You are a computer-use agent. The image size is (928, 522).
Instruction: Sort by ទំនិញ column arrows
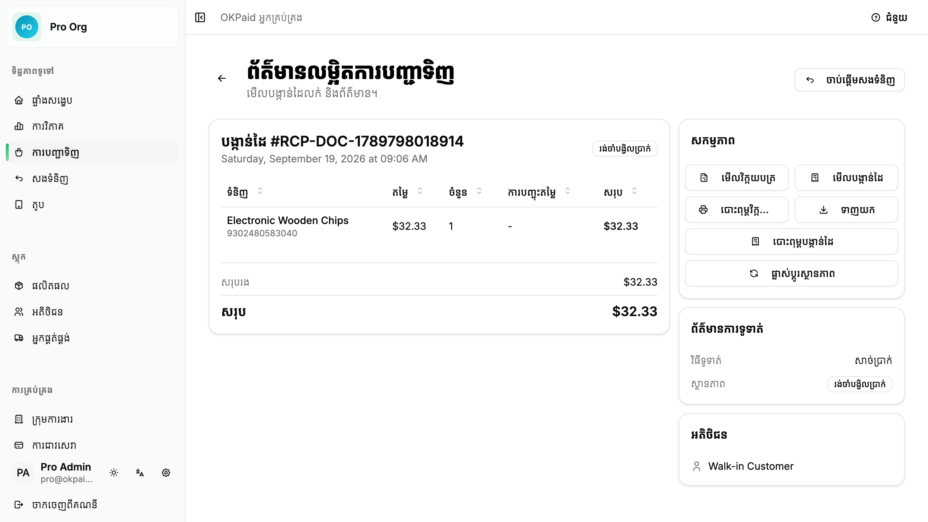[260, 191]
